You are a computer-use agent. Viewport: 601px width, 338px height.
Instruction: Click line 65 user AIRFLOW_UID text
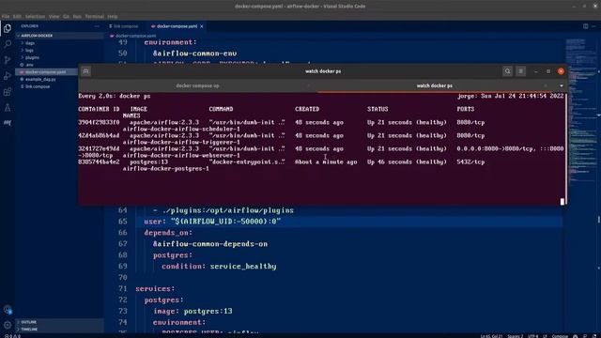pyautogui.click(x=212, y=222)
